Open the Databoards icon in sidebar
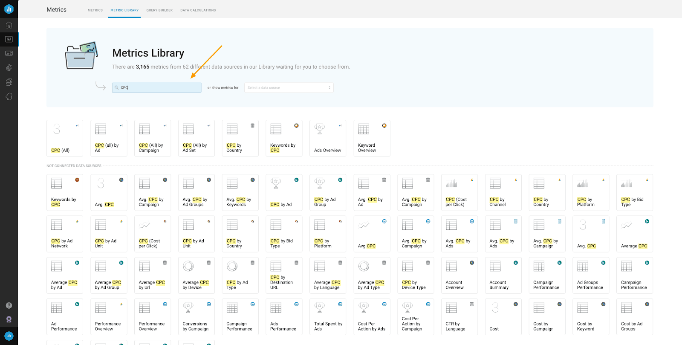The image size is (682, 345). [9, 53]
